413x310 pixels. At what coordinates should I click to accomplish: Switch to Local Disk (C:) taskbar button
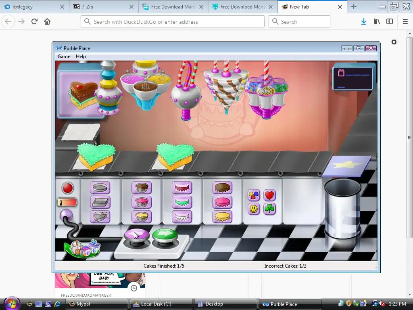coord(161,304)
